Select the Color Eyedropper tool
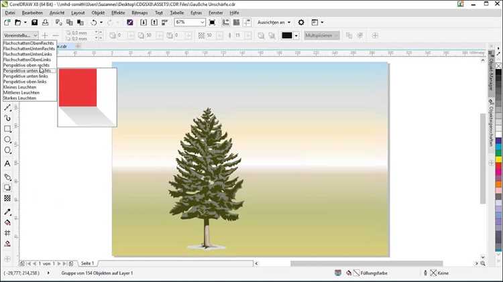The image size is (503, 282). (x=7, y=212)
